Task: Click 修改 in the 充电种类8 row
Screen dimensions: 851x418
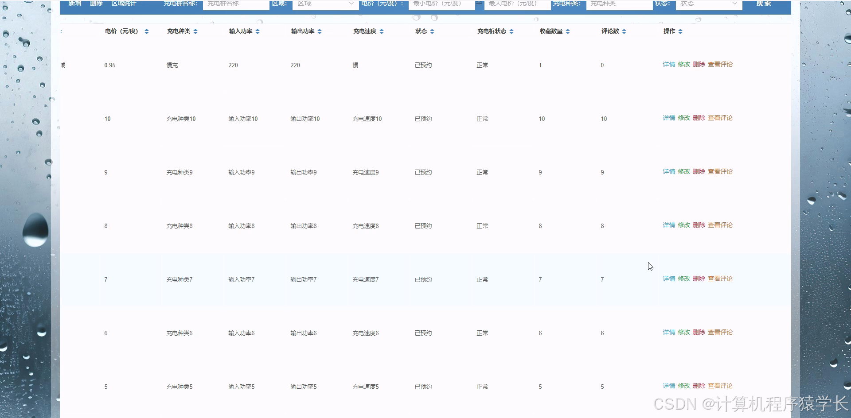Action: 684,225
